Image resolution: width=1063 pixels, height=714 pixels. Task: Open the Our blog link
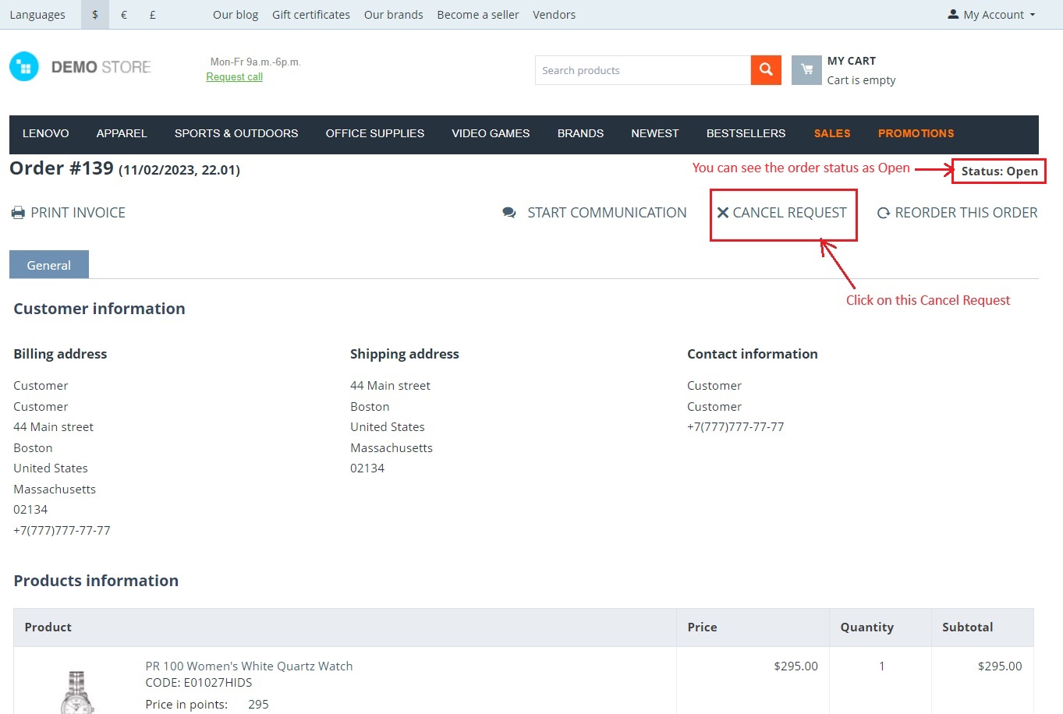pyautogui.click(x=236, y=15)
